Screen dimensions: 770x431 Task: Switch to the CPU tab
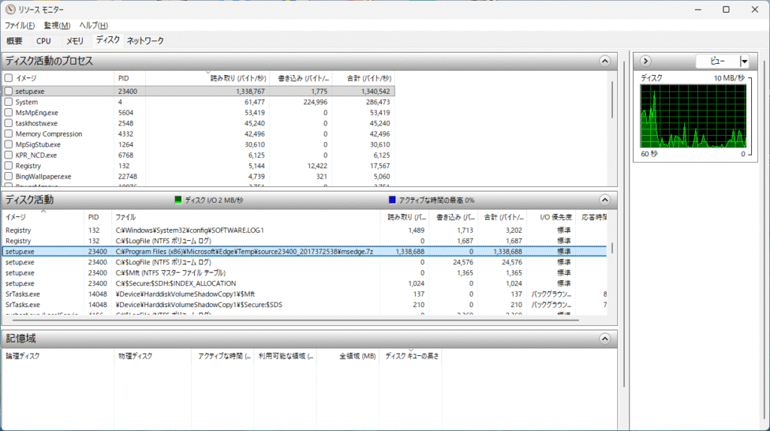pyautogui.click(x=44, y=41)
